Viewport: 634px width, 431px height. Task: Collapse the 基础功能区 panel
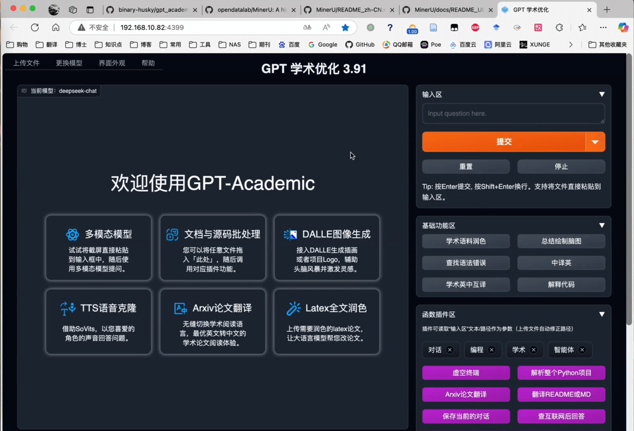pyautogui.click(x=602, y=225)
